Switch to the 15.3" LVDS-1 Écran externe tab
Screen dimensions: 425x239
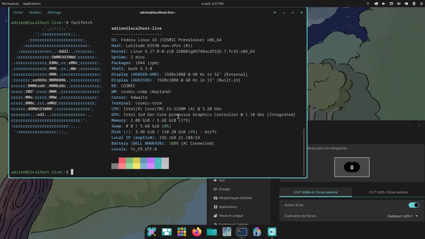(x=388, y=192)
